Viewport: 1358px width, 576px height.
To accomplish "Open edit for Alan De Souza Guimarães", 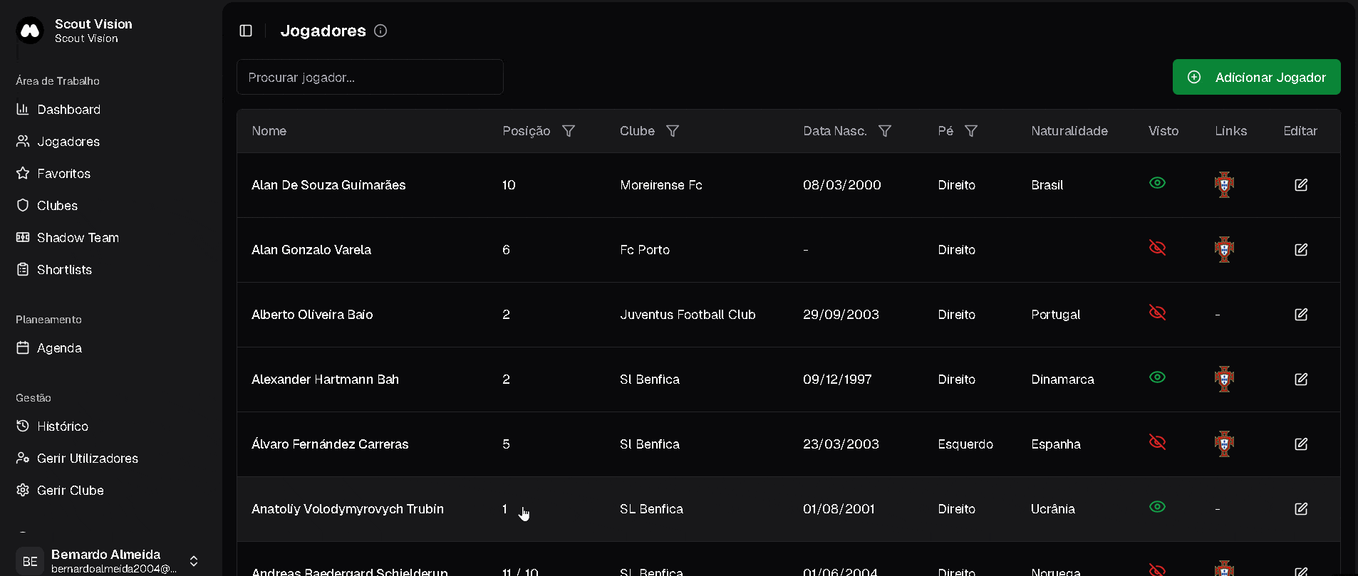I will [x=1300, y=185].
